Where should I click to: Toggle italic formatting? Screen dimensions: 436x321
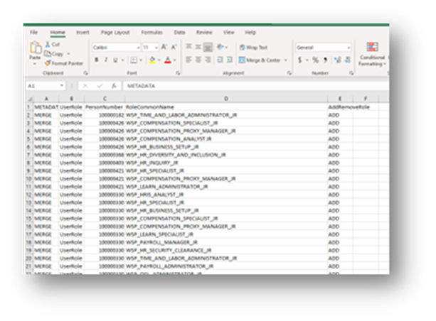106,60
